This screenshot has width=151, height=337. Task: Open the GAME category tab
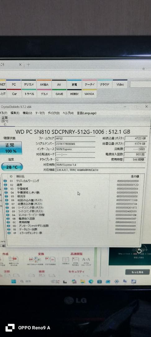tap(59, 94)
